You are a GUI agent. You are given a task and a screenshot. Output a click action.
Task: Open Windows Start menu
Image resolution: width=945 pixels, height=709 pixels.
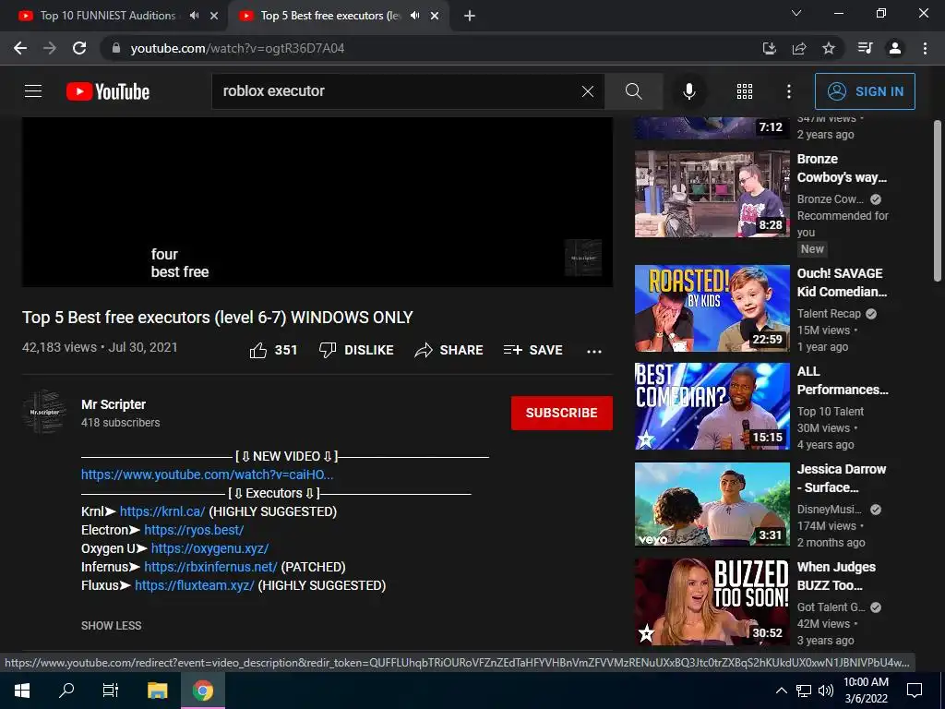[x=22, y=691]
